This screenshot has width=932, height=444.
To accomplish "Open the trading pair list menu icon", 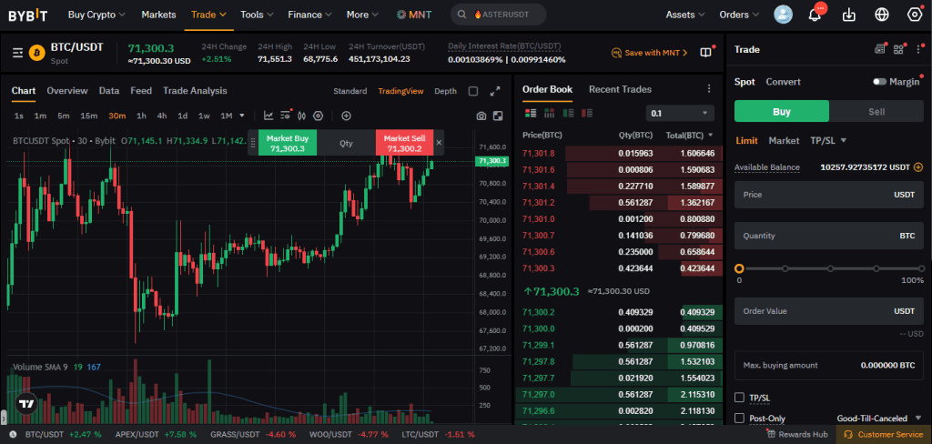I will coord(18,53).
